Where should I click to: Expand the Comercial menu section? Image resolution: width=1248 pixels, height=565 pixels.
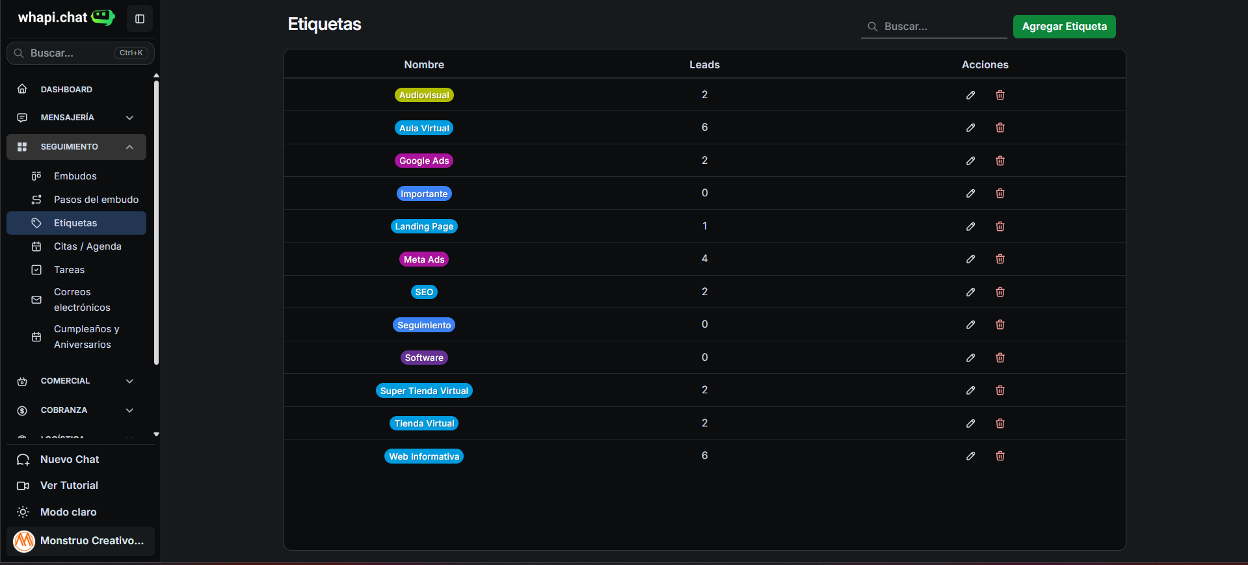point(76,381)
